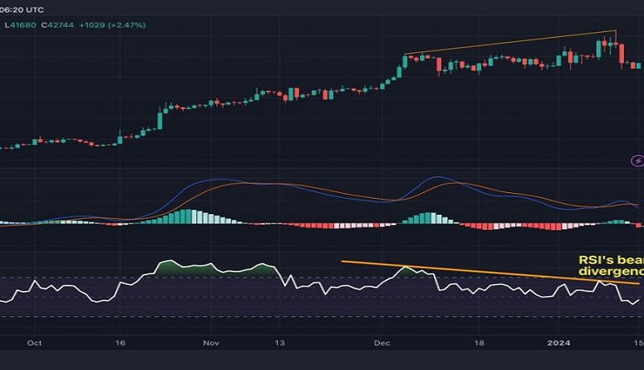Image resolution: width=644 pixels, height=370 pixels.
Task: Click the December peak of blue MACD line
Action: point(436,178)
